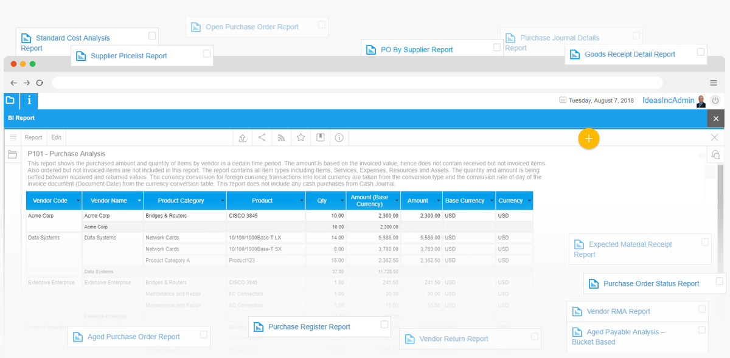The width and height of the screenshot is (730, 358).
Task: Click the yellow plus add button
Action: [x=588, y=139]
